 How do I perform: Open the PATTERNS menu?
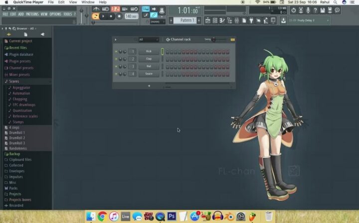point(32,14)
